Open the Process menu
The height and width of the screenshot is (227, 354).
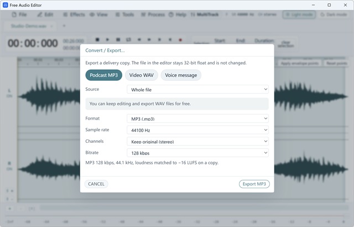pyautogui.click(x=153, y=15)
